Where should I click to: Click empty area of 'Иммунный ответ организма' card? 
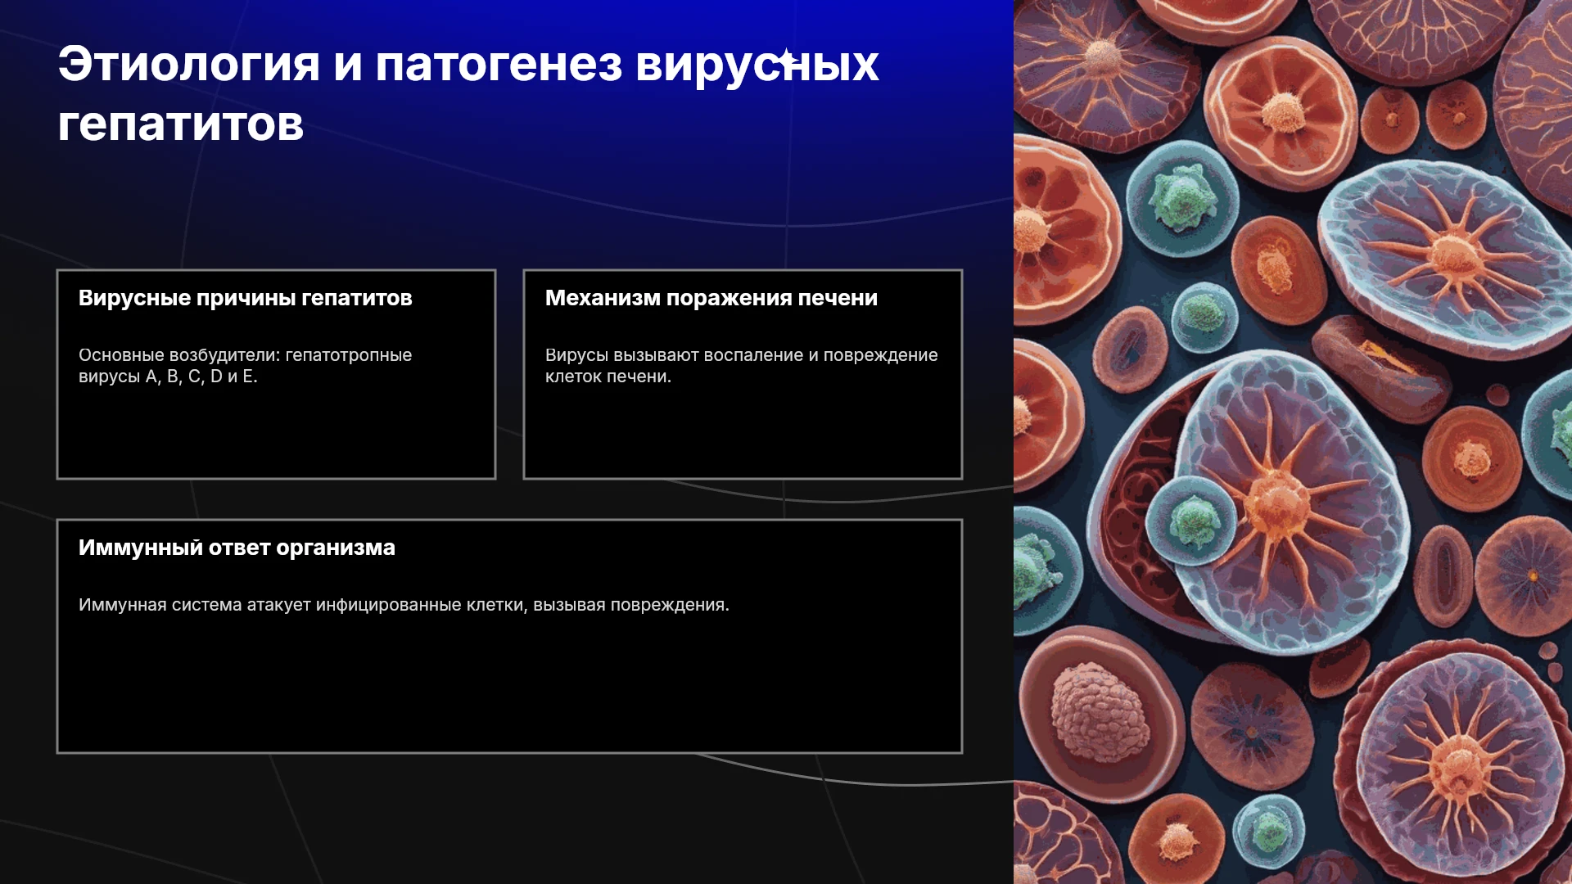point(509,688)
